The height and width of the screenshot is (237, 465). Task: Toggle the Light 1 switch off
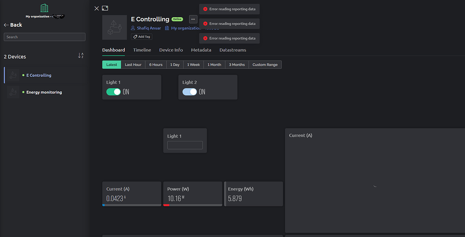click(114, 92)
